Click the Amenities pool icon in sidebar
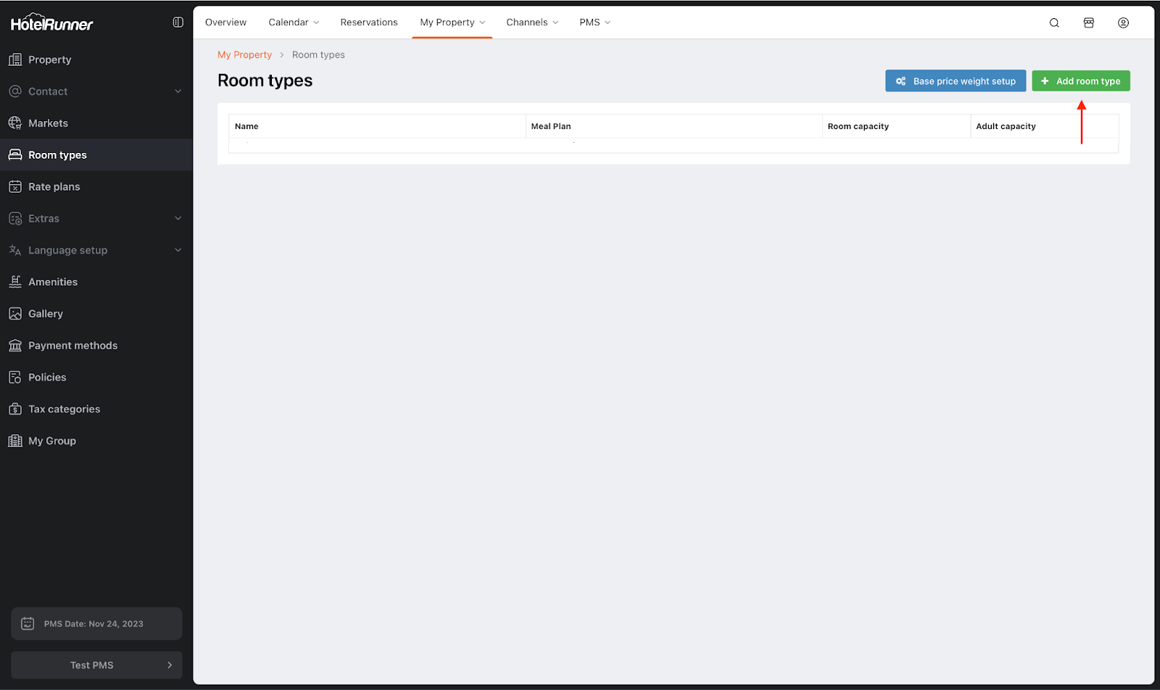 click(x=15, y=282)
